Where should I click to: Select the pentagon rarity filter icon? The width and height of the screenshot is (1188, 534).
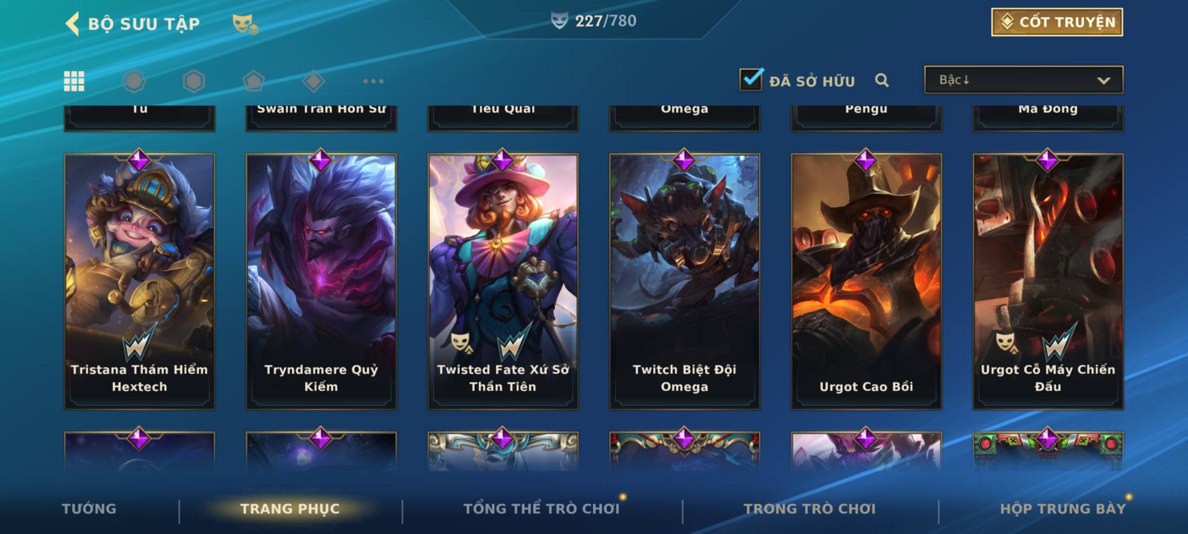click(x=253, y=81)
